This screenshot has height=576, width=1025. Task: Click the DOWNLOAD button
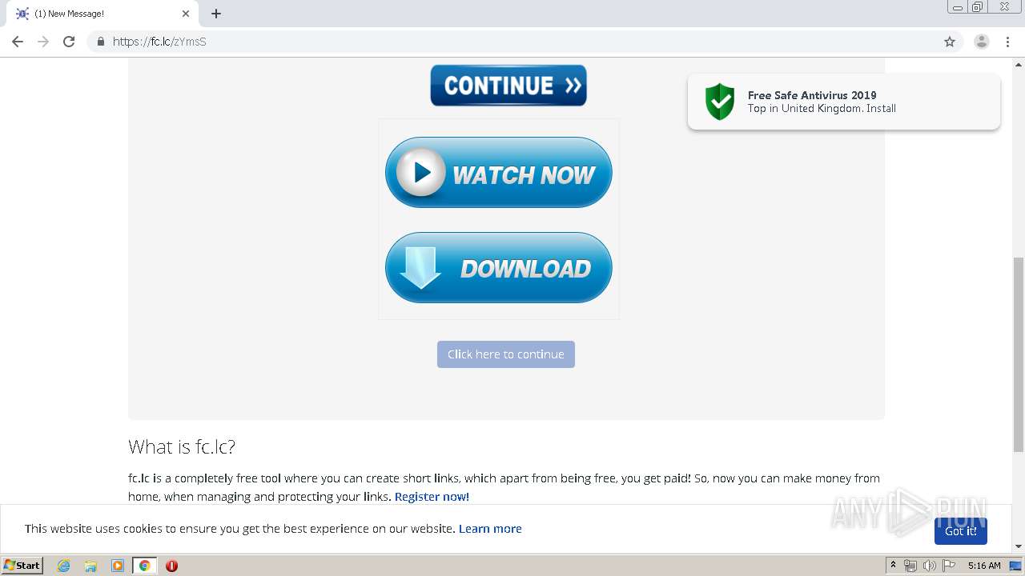coord(498,267)
